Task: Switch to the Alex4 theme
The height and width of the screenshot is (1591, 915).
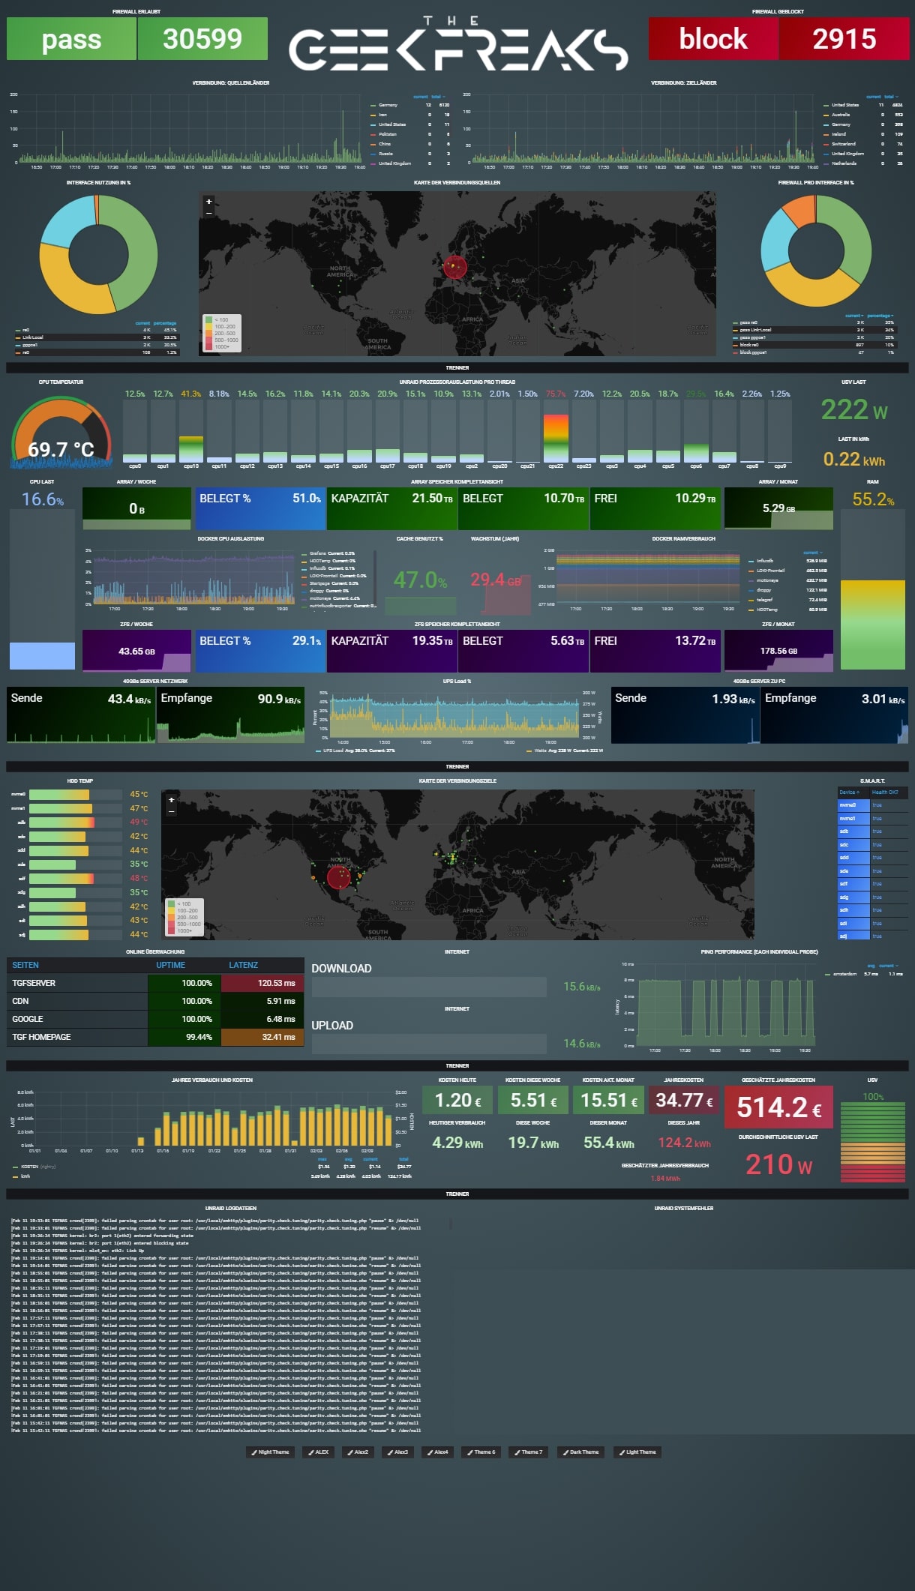Action: pyautogui.click(x=438, y=1452)
